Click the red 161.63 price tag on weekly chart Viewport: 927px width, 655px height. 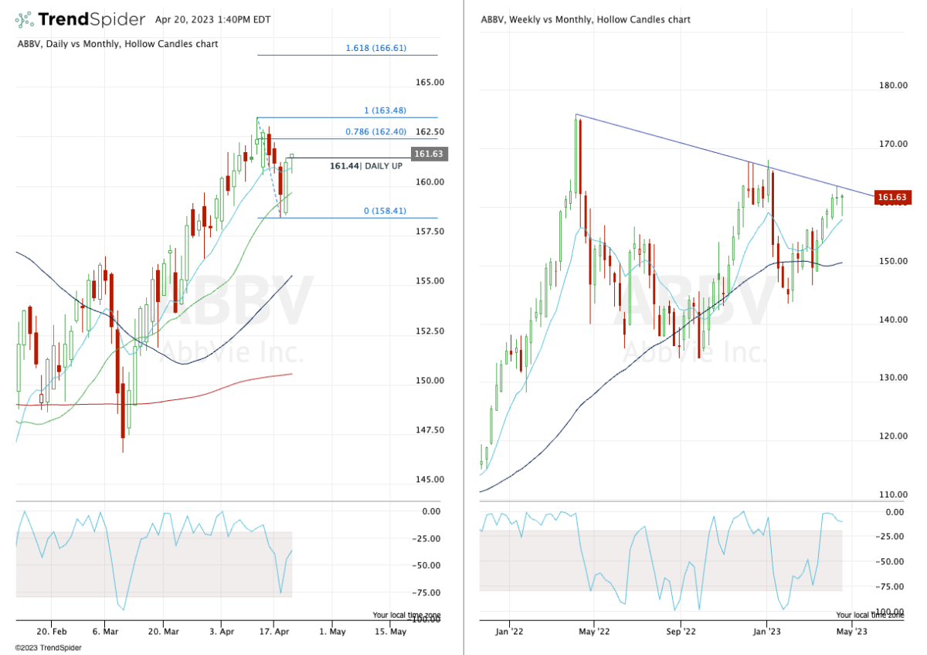pyautogui.click(x=891, y=198)
